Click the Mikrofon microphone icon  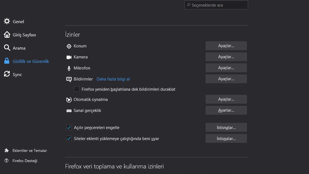point(69,68)
